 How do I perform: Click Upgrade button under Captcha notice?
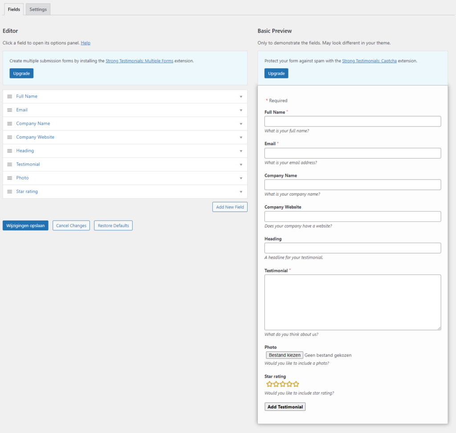276,74
